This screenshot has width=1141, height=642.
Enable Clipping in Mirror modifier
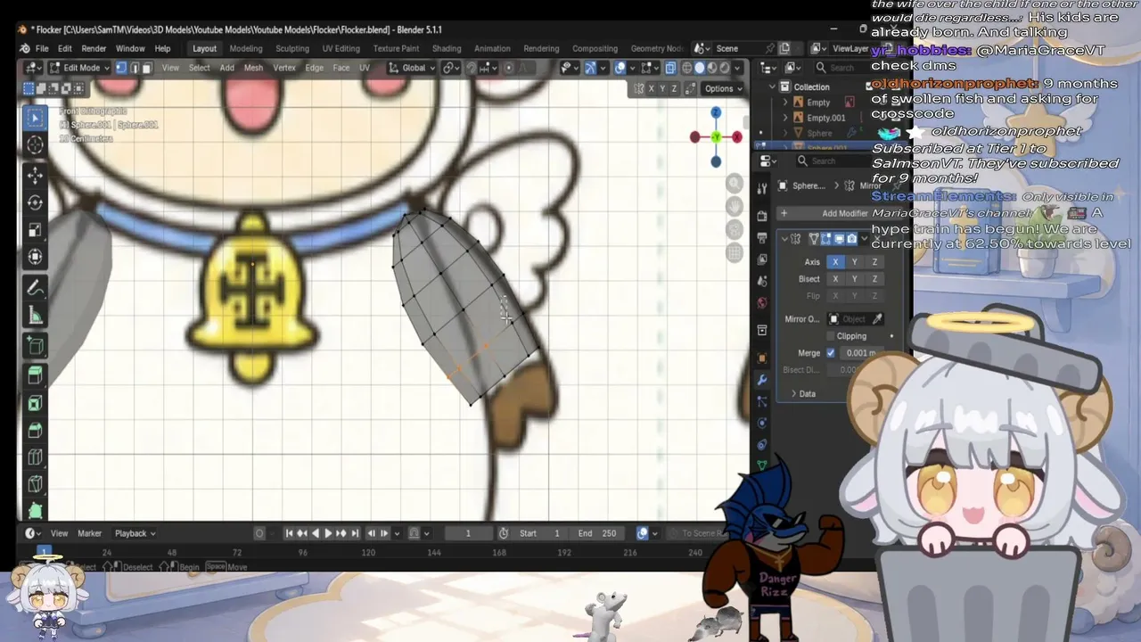tap(831, 336)
